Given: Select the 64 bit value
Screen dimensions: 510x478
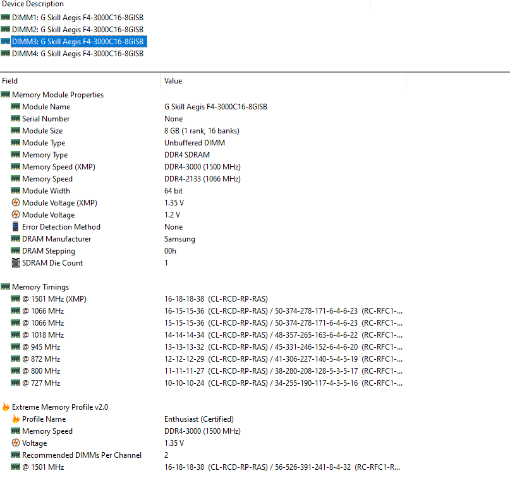Looking at the screenshot, I should pos(173,191).
